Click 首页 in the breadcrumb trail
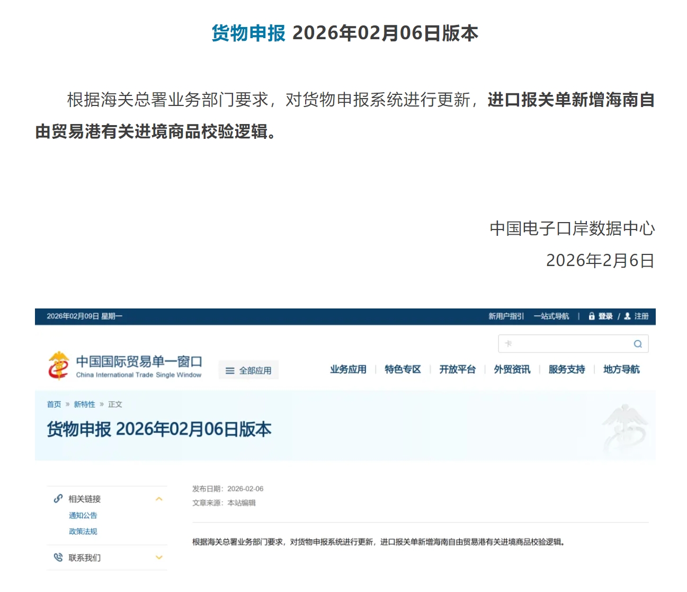Viewport: 687px width, 592px height. (x=53, y=404)
